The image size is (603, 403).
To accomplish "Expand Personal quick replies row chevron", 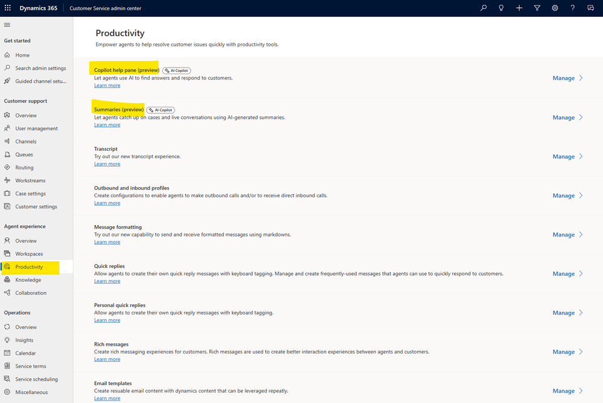I will [581, 313].
